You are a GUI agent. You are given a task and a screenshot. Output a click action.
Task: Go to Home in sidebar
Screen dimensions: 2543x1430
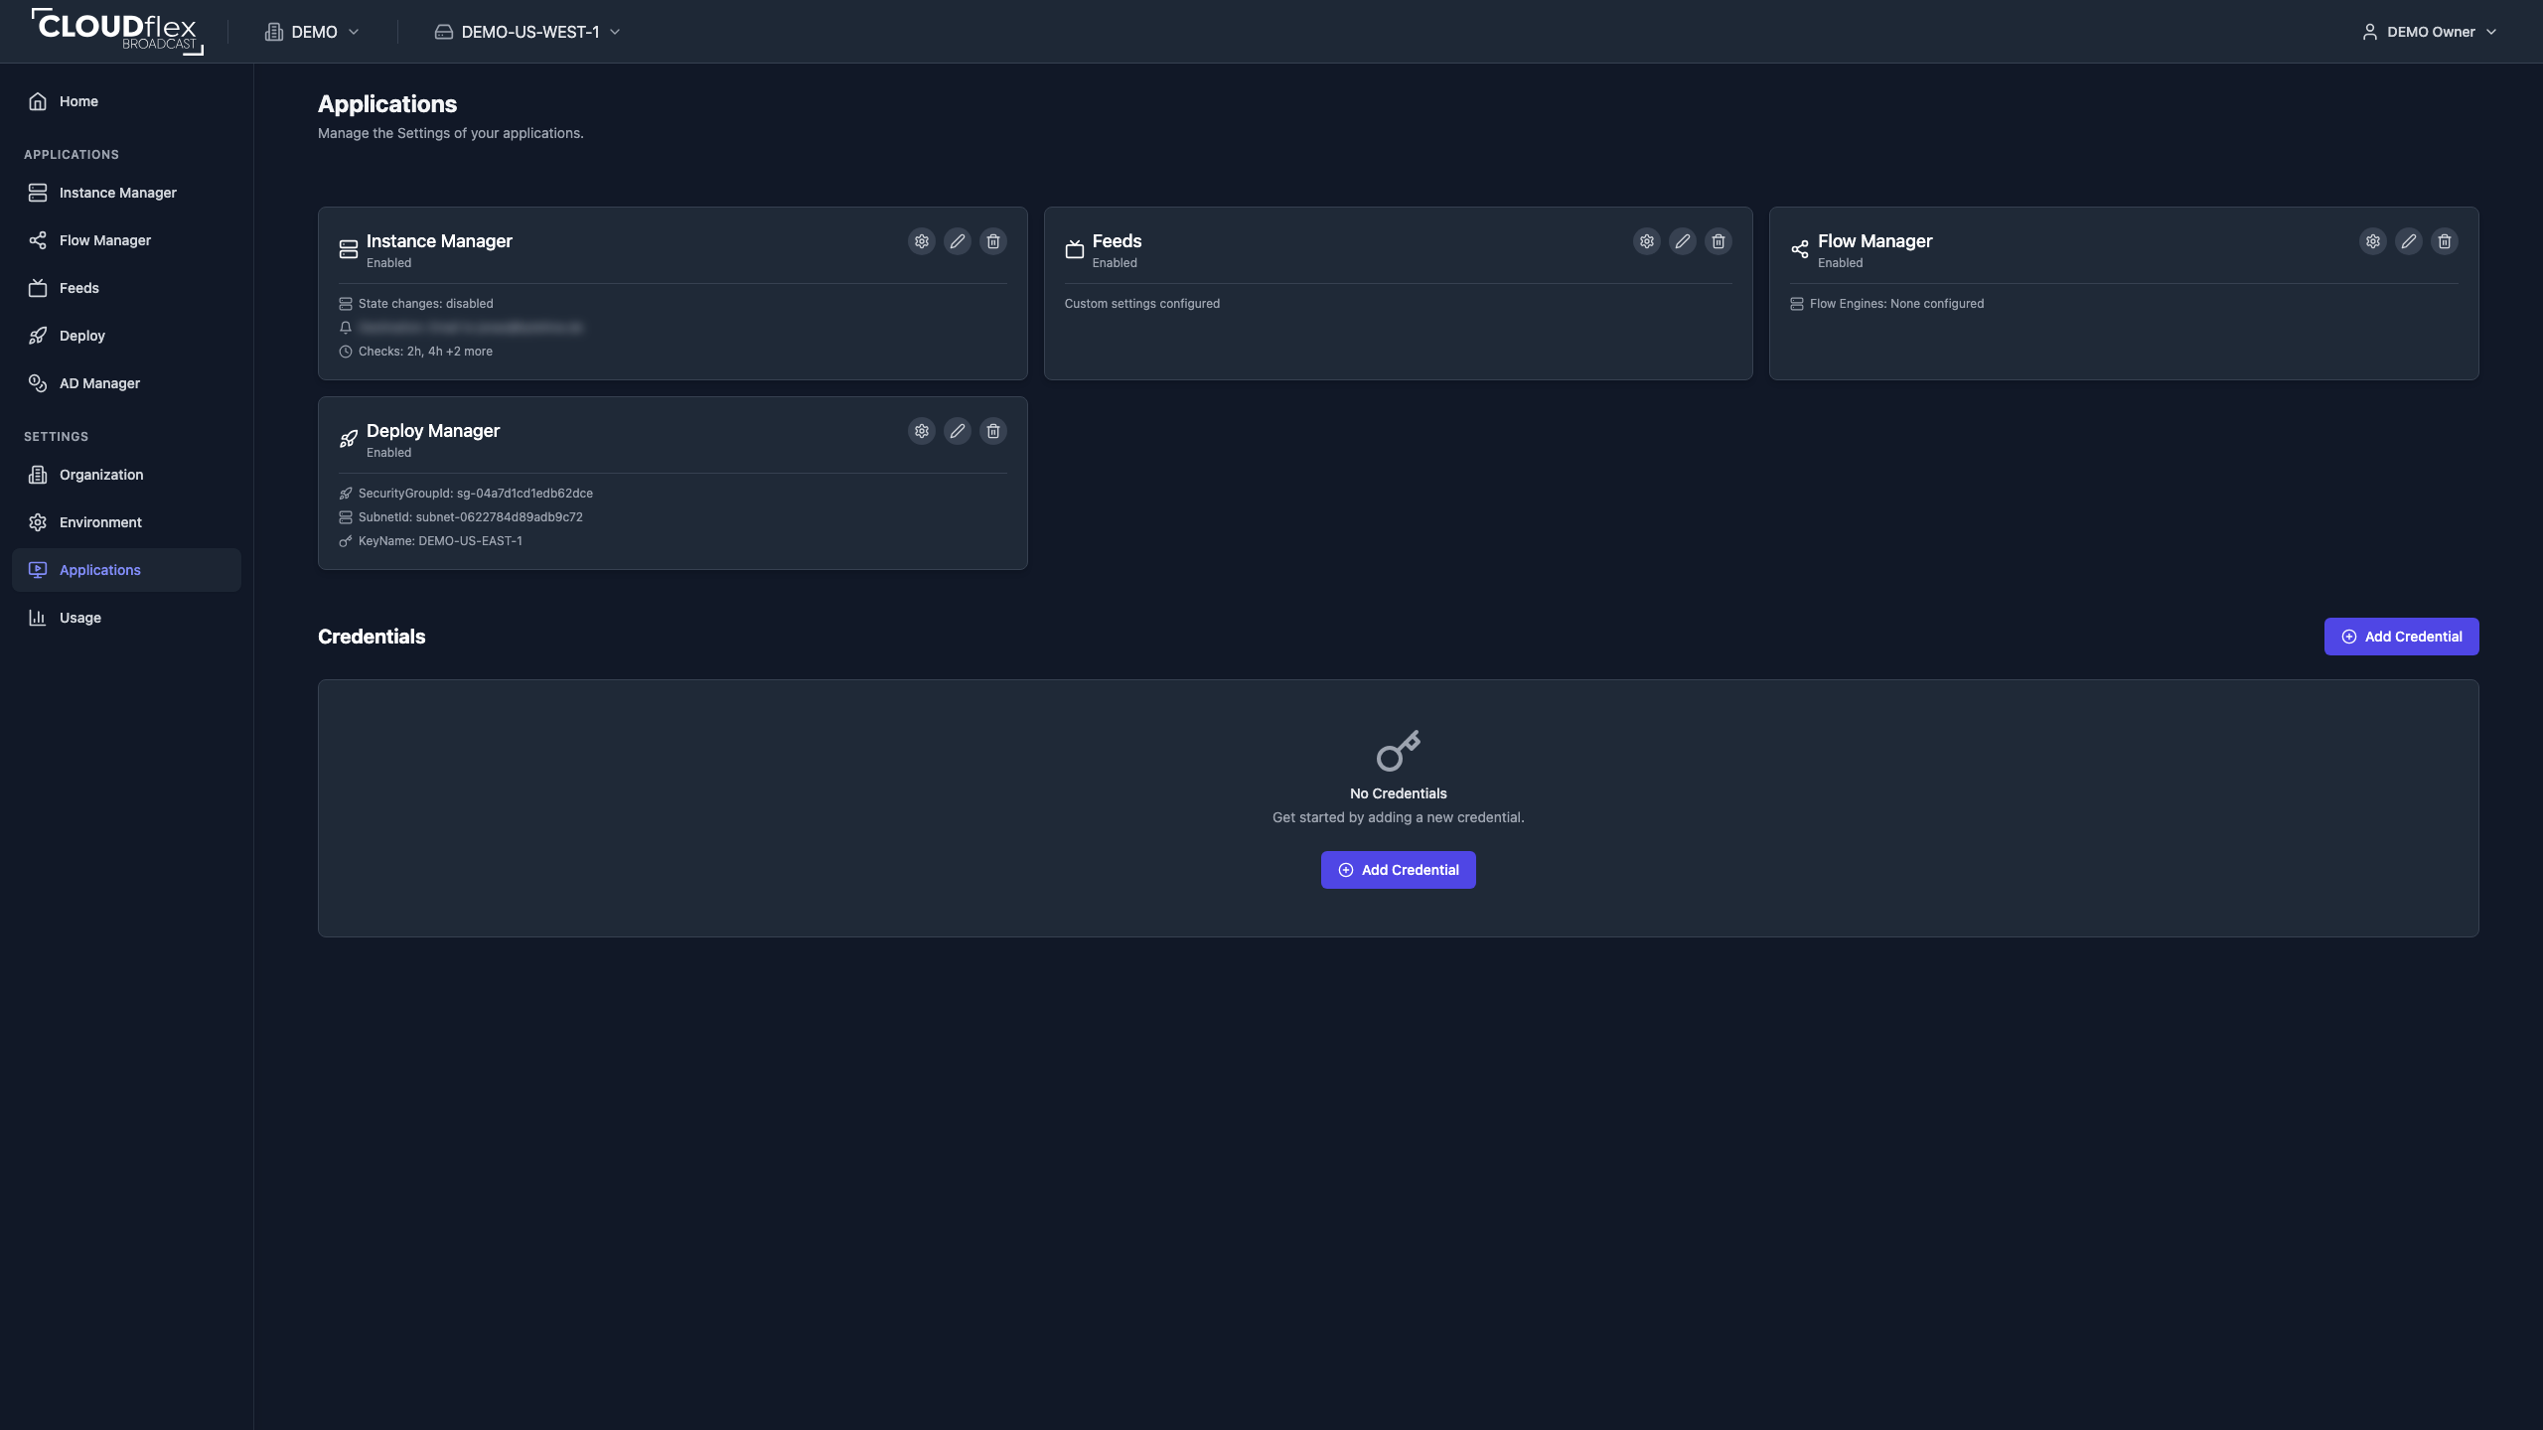click(126, 101)
